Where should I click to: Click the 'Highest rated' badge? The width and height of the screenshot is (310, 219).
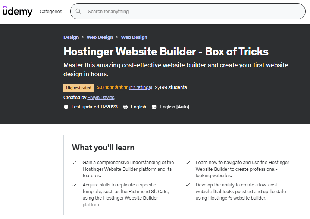click(x=79, y=88)
